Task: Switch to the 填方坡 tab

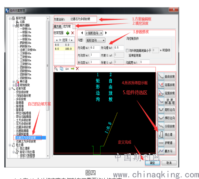Action: [x=57, y=26]
